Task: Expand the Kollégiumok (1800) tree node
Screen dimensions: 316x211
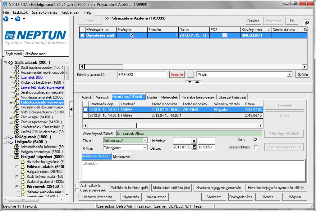Action: (5, 137)
